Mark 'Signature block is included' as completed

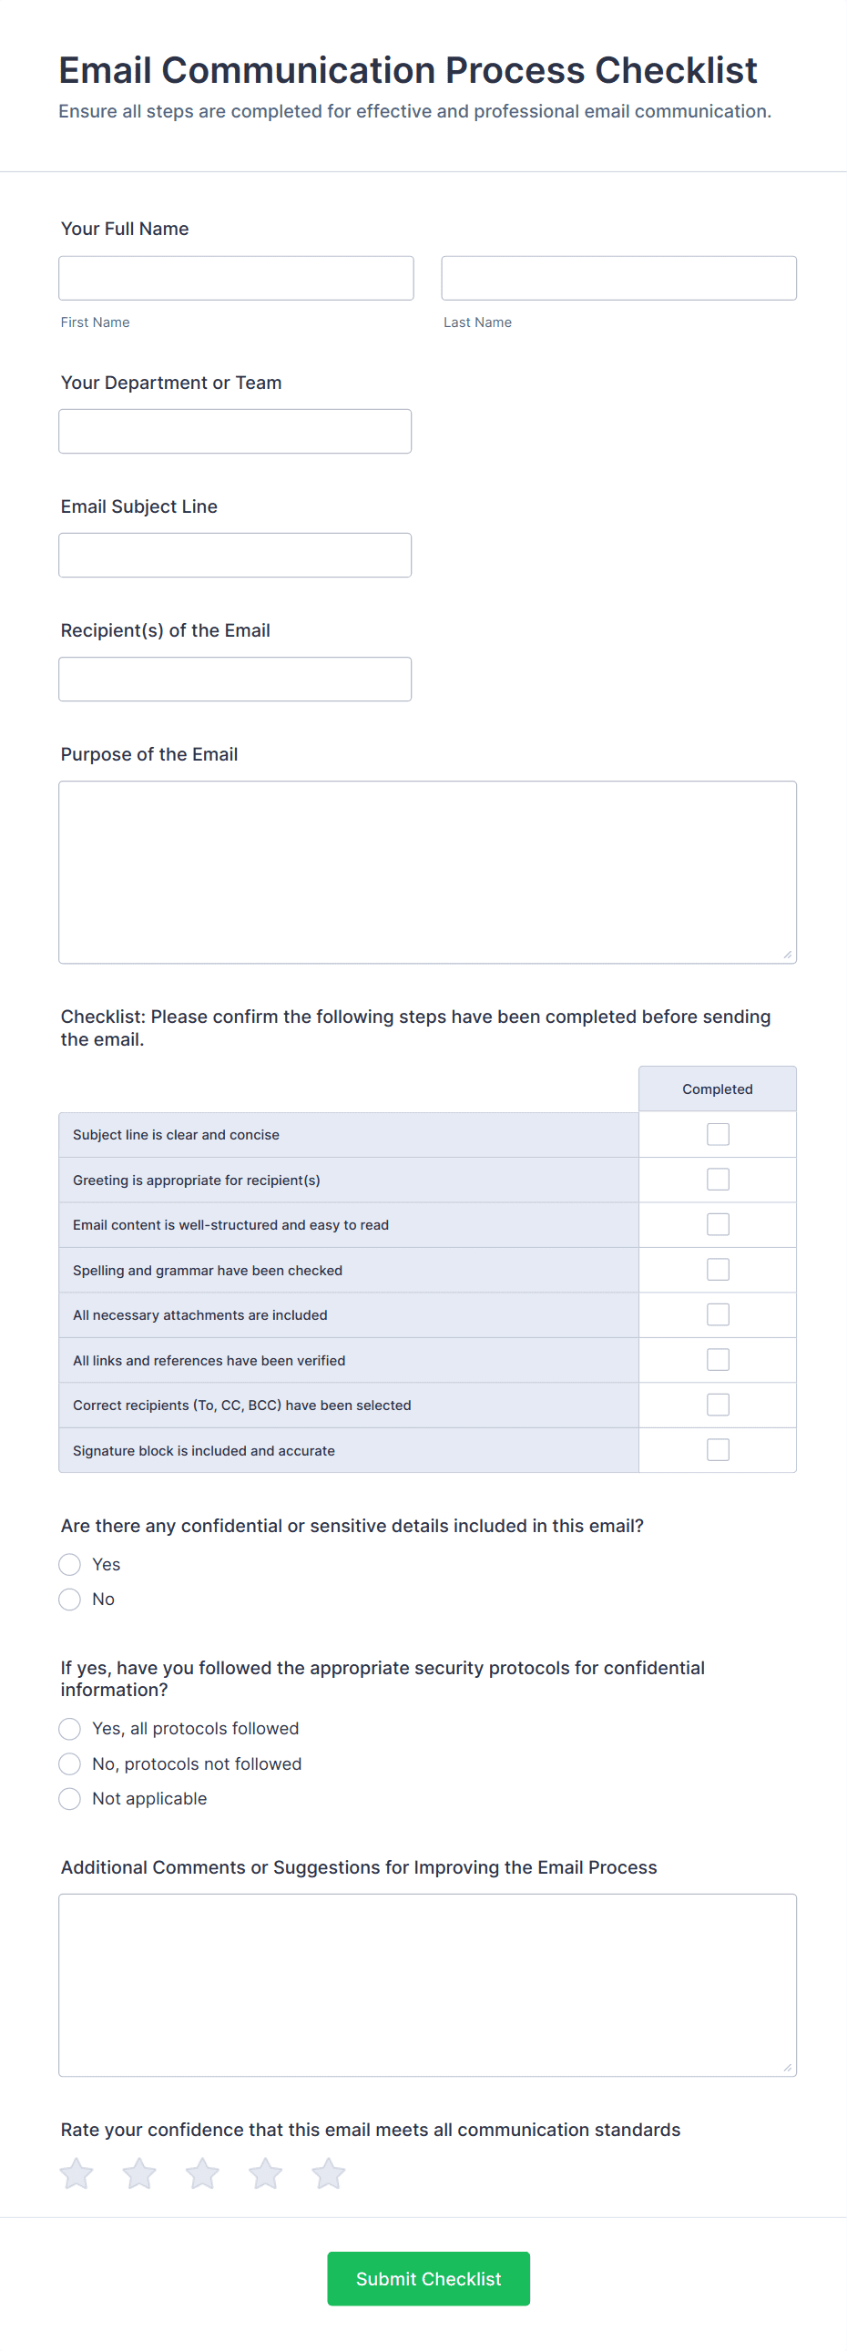pyautogui.click(x=718, y=1450)
